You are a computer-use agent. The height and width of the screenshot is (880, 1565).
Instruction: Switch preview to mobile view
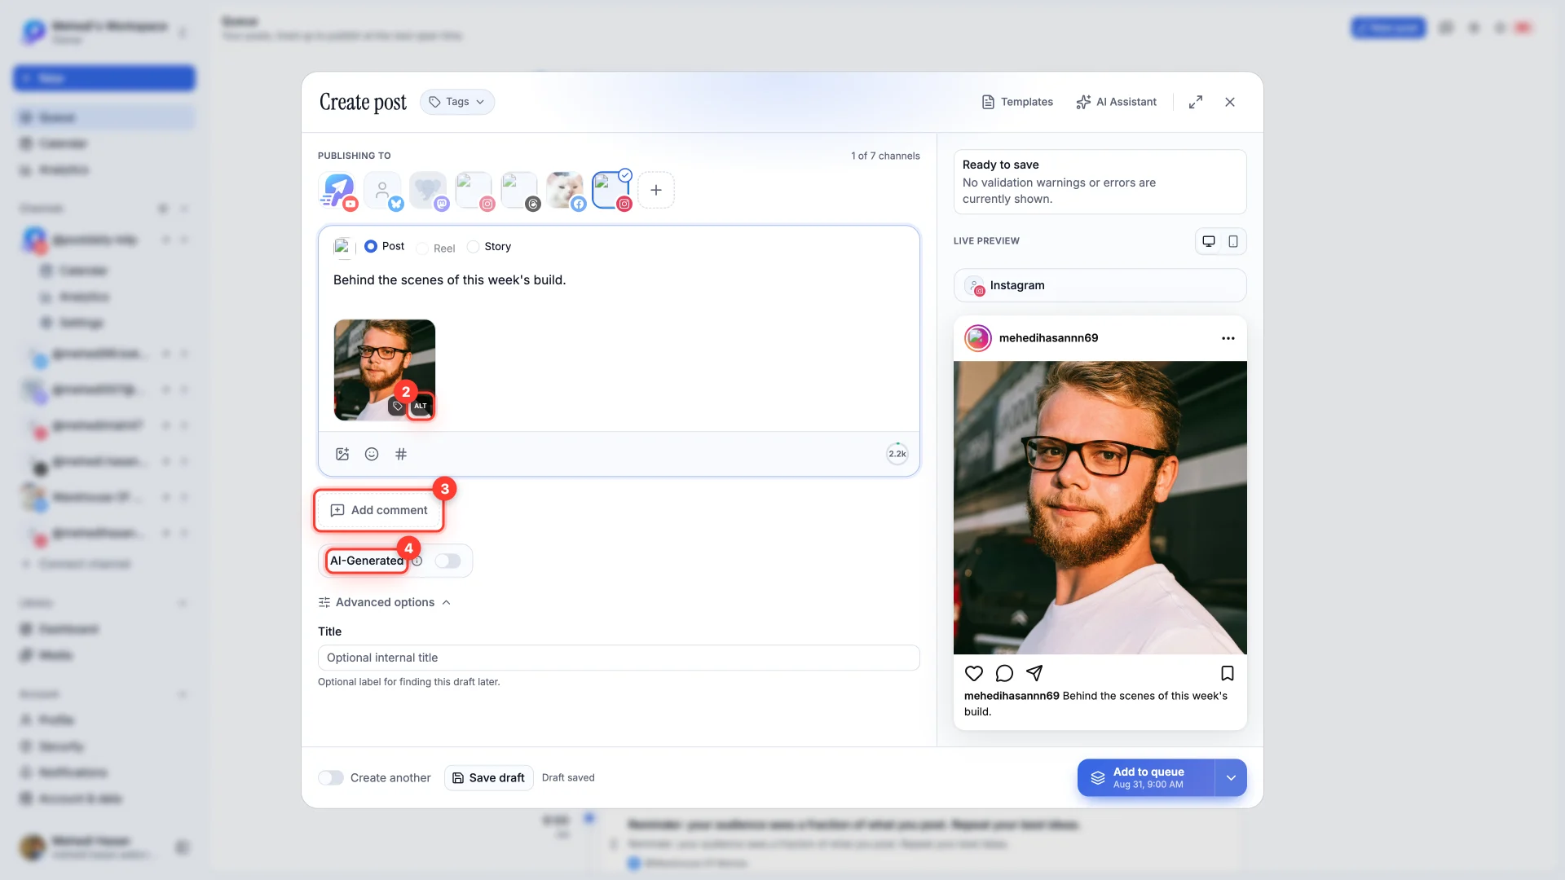(x=1233, y=241)
